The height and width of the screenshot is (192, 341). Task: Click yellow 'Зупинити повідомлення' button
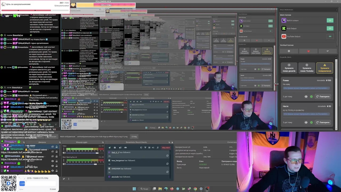(x=324, y=68)
